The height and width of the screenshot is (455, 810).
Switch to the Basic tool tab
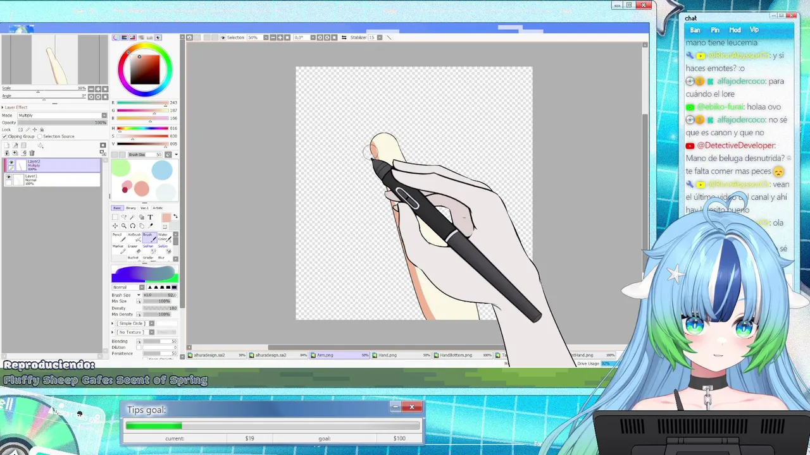click(117, 208)
